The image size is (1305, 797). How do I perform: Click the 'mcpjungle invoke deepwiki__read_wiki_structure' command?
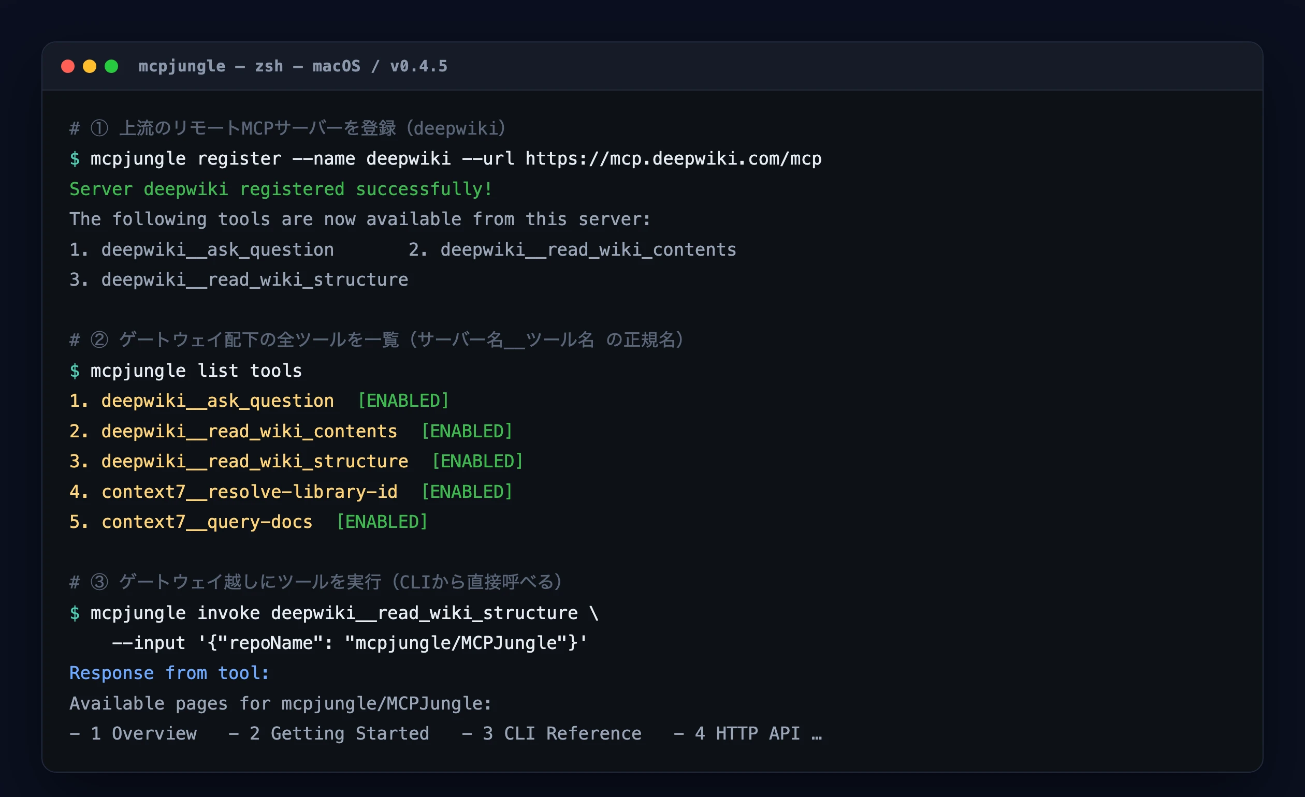(x=334, y=613)
